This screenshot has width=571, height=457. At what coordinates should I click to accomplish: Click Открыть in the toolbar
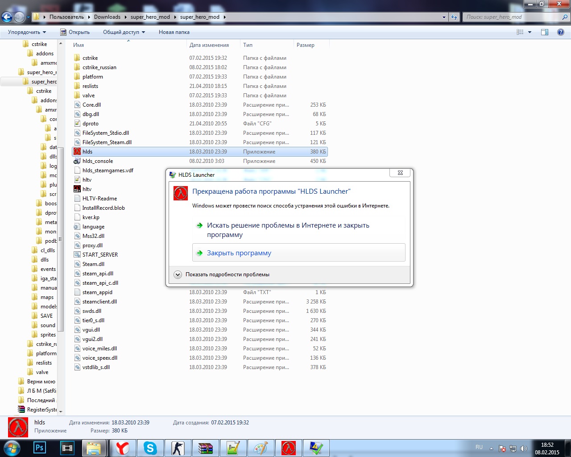(x=75, y=32)
